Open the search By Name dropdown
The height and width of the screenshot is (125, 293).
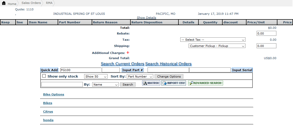105,85
